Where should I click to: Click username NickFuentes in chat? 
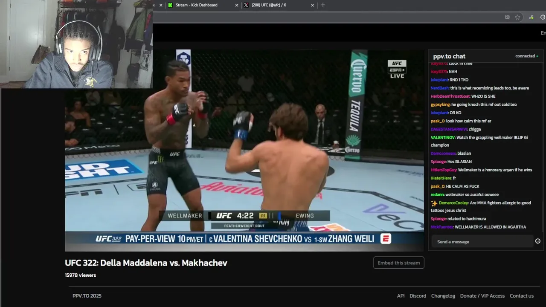click(442, 227)
